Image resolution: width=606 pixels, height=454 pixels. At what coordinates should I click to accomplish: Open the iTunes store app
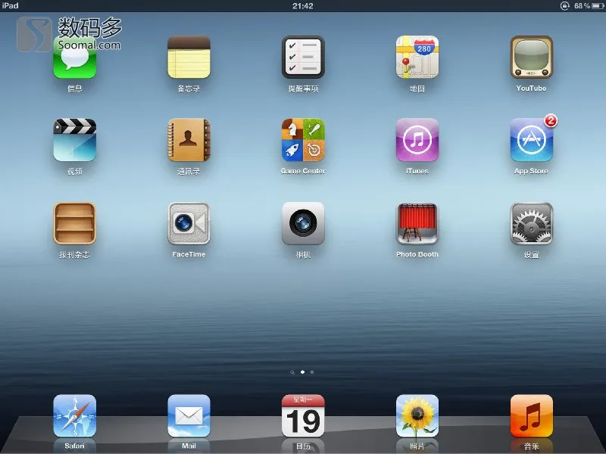[x=417, y=140]
